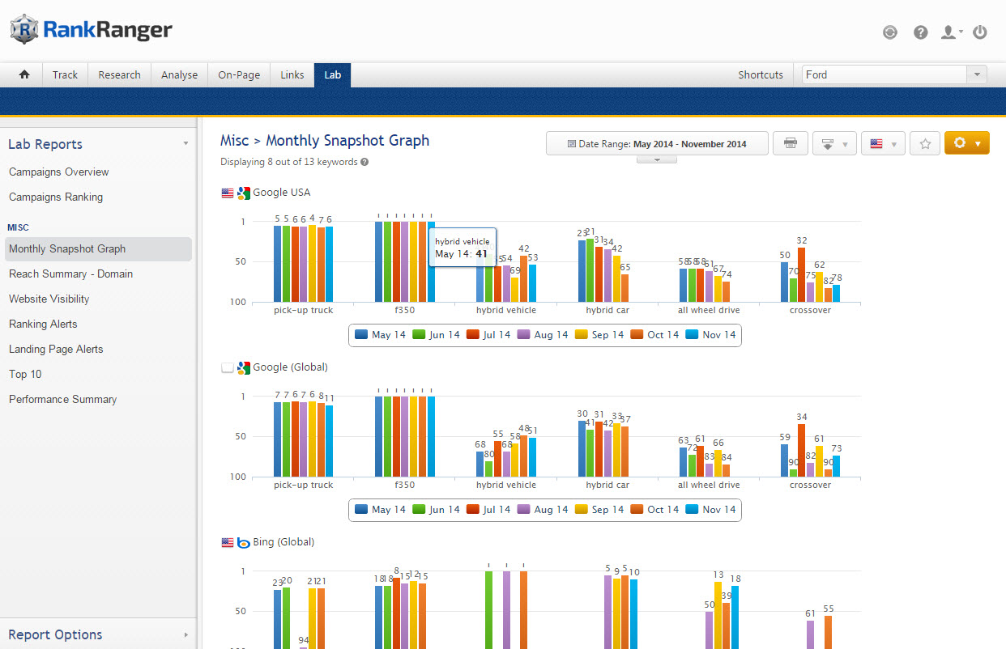Screen dimensions: 1006x649
Task: Expand the Report Options panel
Action: [97, 634]
